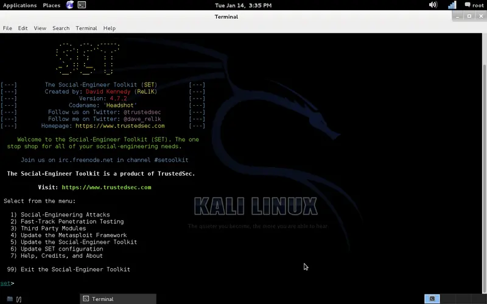
Task: Minimize the Terminal window
Action: pos(457,16)
